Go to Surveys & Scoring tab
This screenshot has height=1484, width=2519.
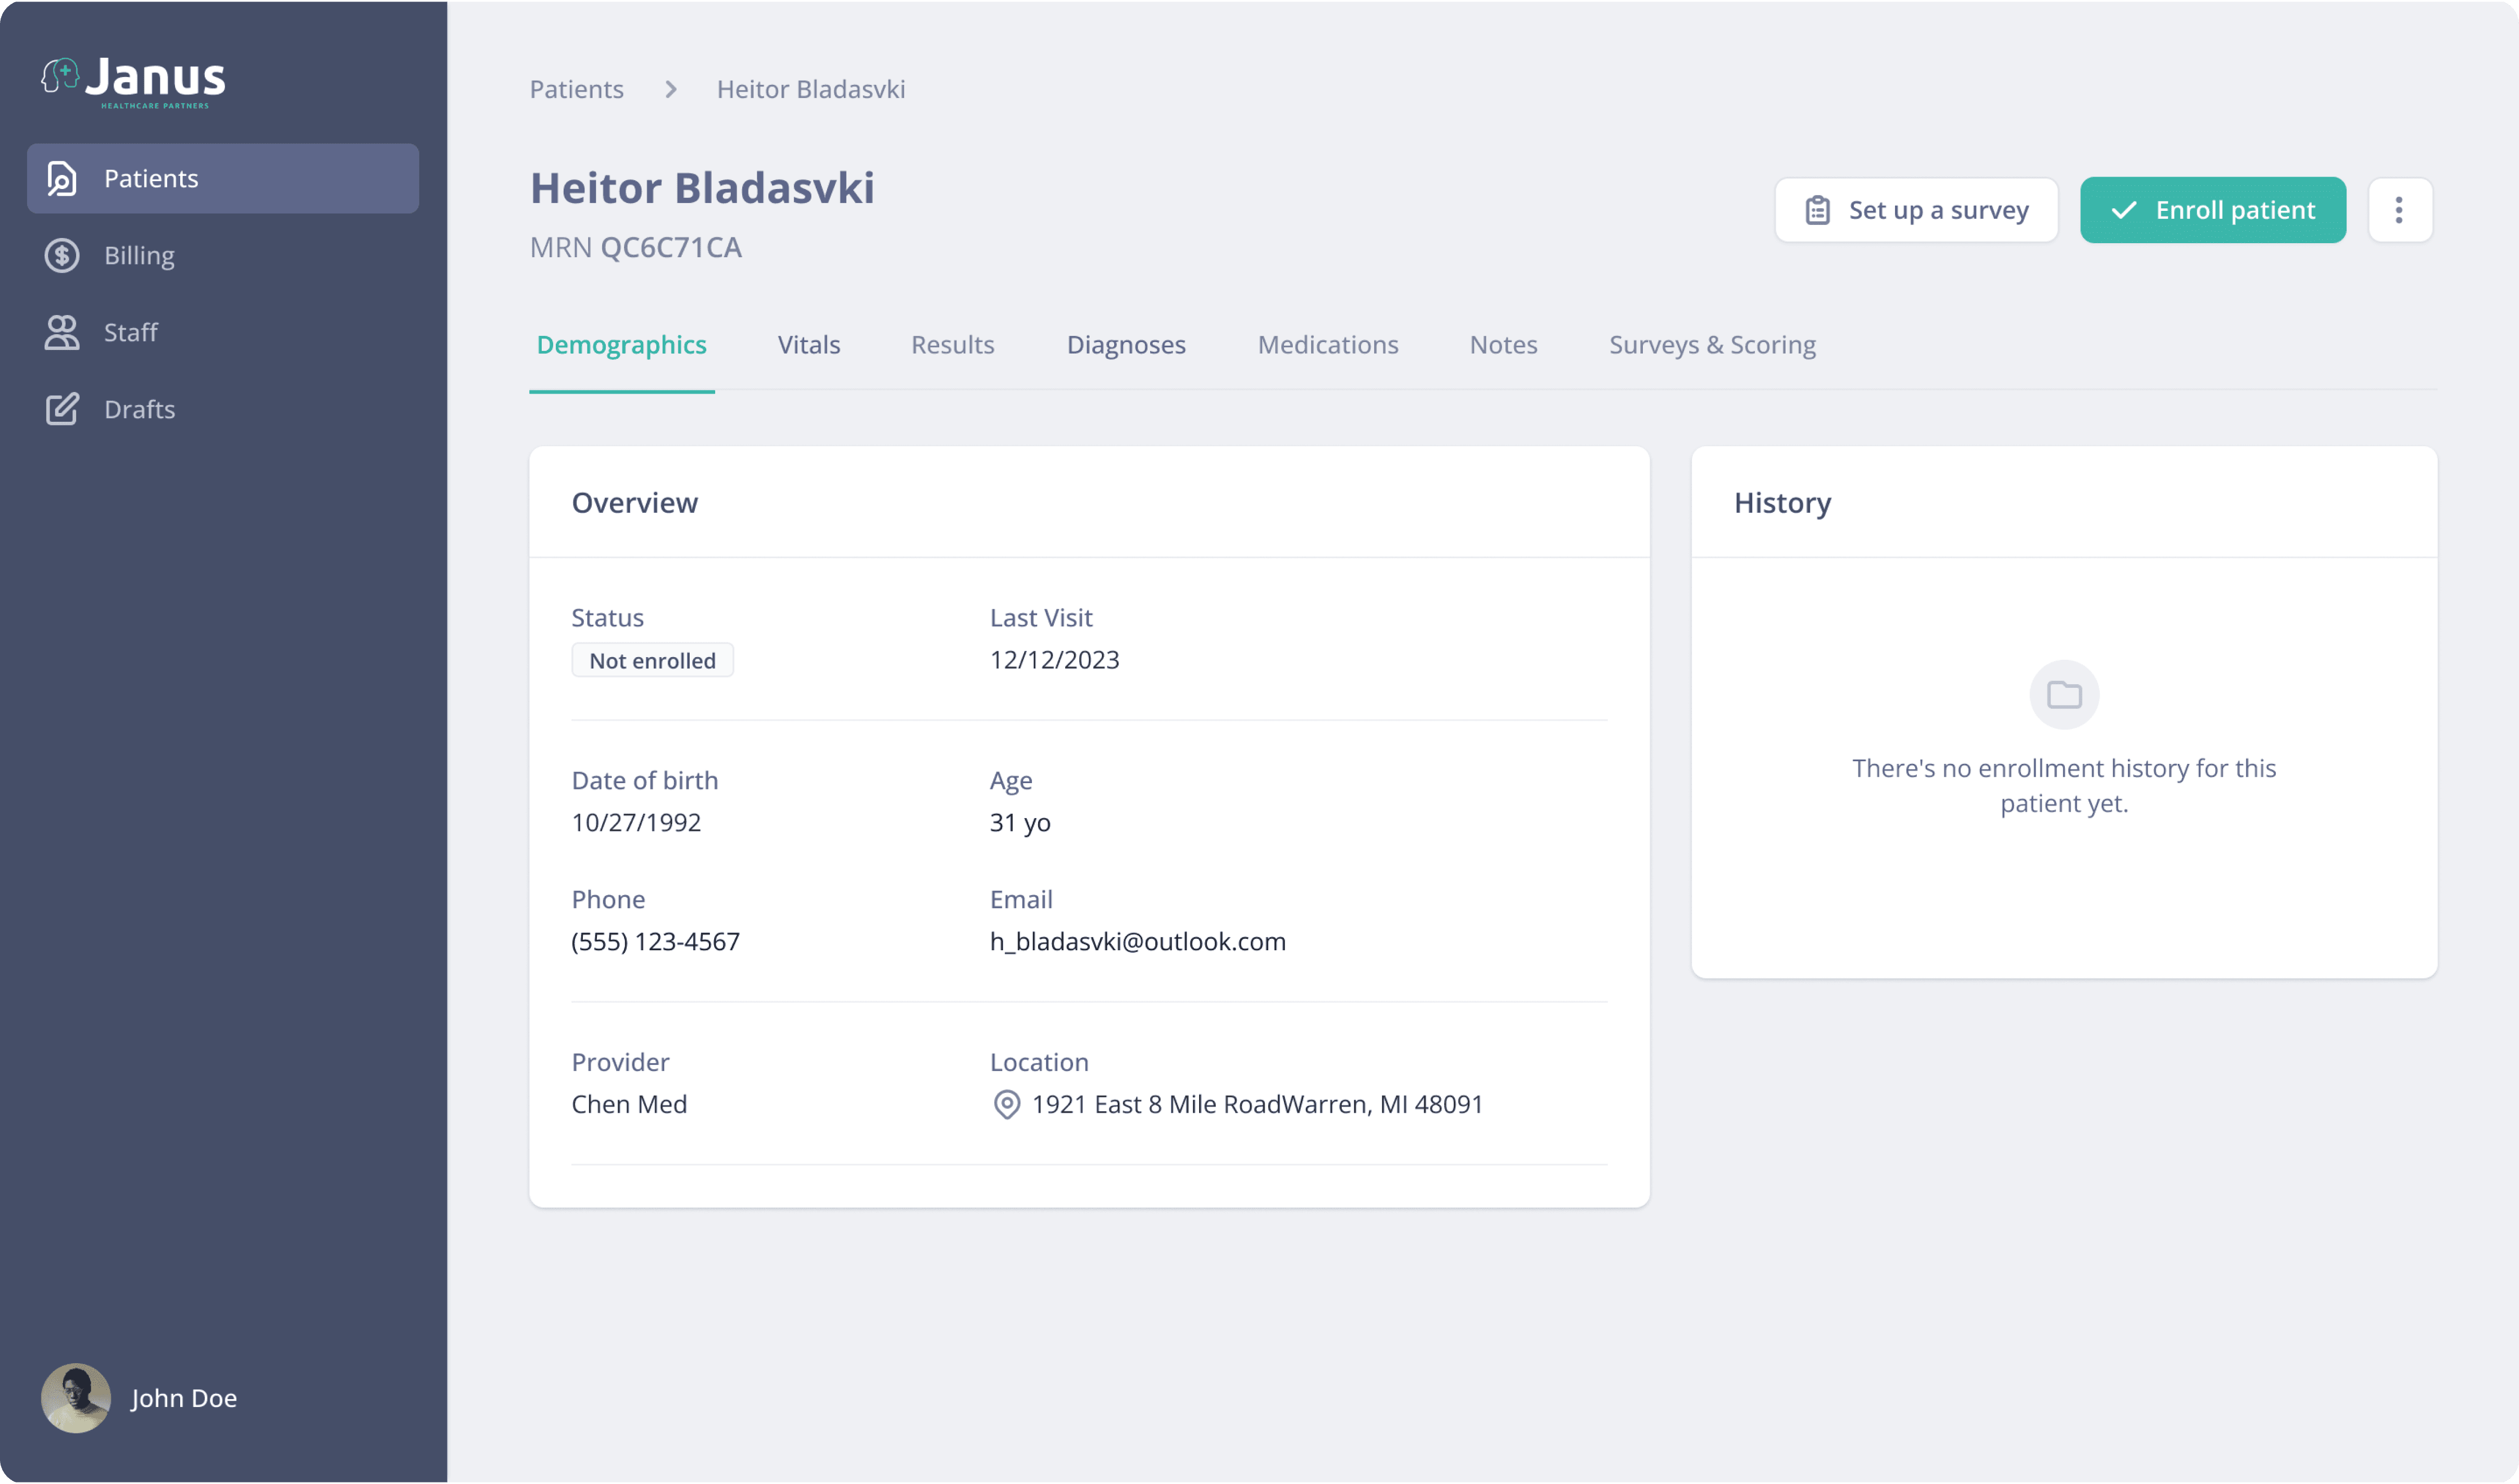click(x=1712, y=345)
